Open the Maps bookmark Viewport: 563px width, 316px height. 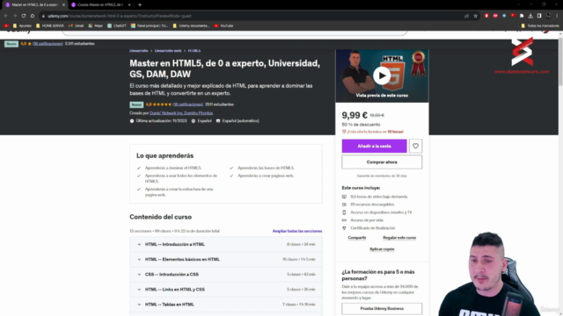[x=96, y=25]
